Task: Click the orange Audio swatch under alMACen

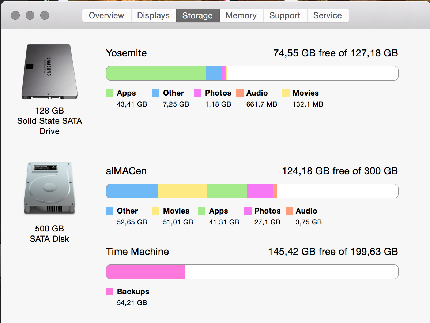Action: coord(289,211)
